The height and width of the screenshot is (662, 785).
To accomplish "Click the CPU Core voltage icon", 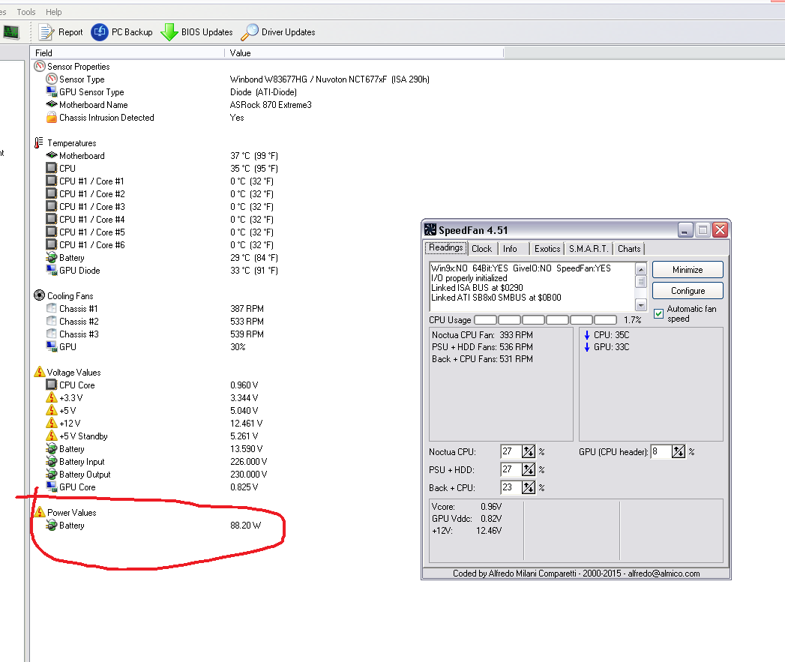I will (51, 385).
